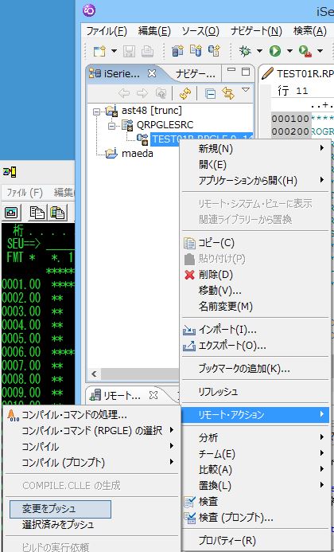
Task: Select the maeda project in the tree
Action: click(137, 154)
